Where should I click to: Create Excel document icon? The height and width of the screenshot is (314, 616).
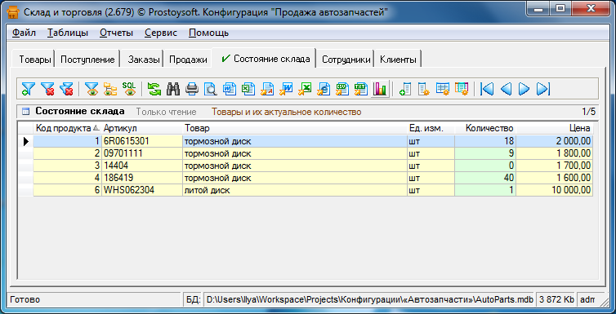coord(248,89)
